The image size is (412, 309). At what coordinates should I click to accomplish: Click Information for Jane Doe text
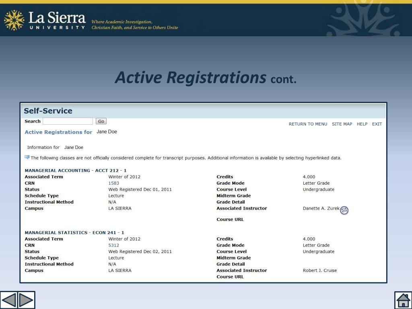pos(55,147)
